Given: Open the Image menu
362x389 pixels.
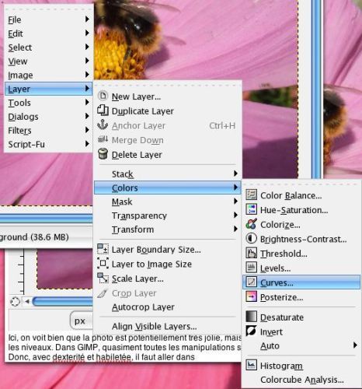Looking at the screenshot, I should click(x=48, y=75).
